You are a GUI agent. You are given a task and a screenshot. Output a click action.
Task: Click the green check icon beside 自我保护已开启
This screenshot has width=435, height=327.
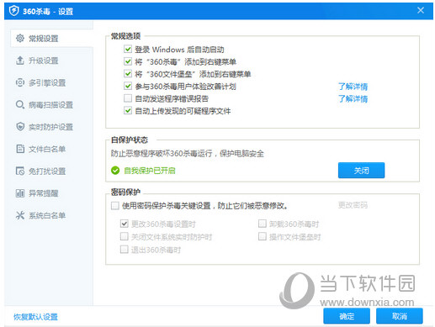pos(115,170)
